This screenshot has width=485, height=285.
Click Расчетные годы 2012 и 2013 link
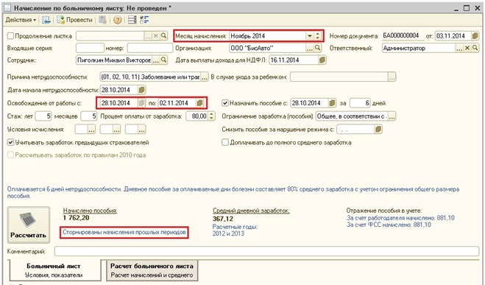pos(235,231)
